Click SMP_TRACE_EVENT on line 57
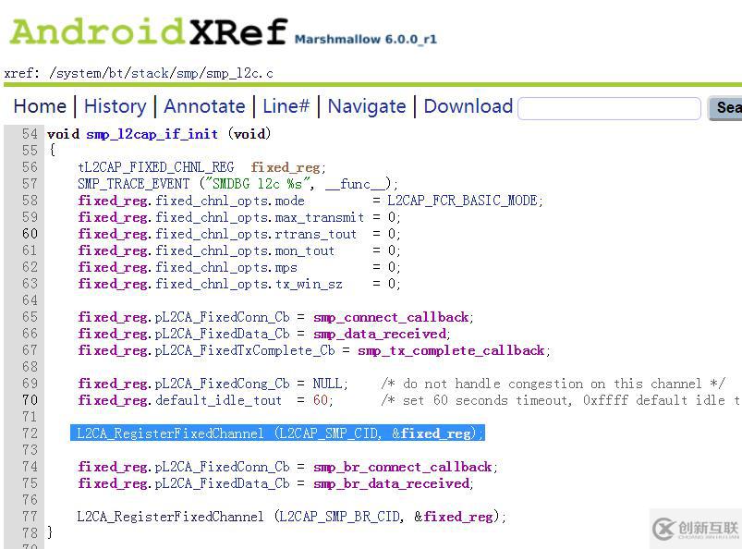The height and width of the screenshot is (549, 742). pos(133,184)
